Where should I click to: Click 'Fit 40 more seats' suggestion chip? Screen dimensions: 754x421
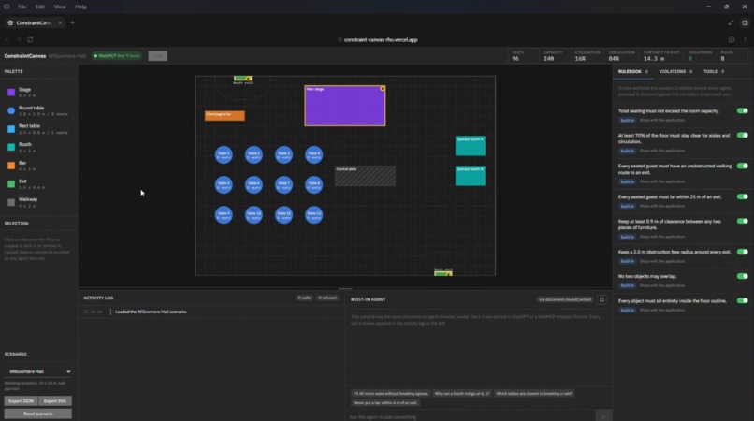pyautogui.click(x=390, y=394)
